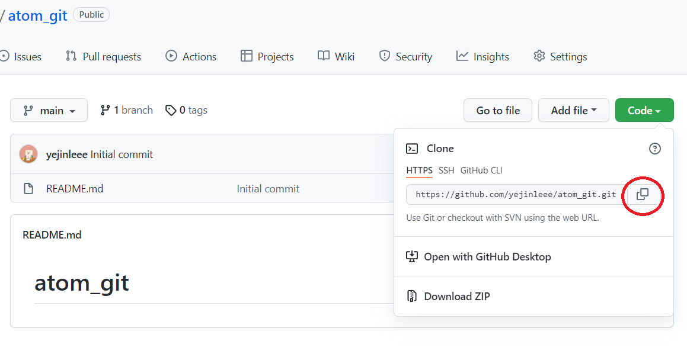
Task: Open the README.md file link
Action: (75, 189)
